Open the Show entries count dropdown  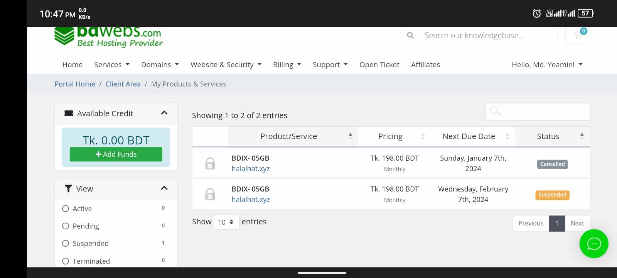tap(226, 222)
